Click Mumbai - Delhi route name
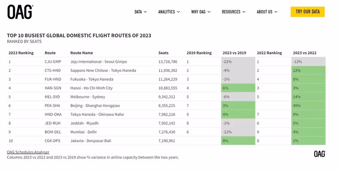The width and height of the screenshot is (340, 171). (83, 132)
